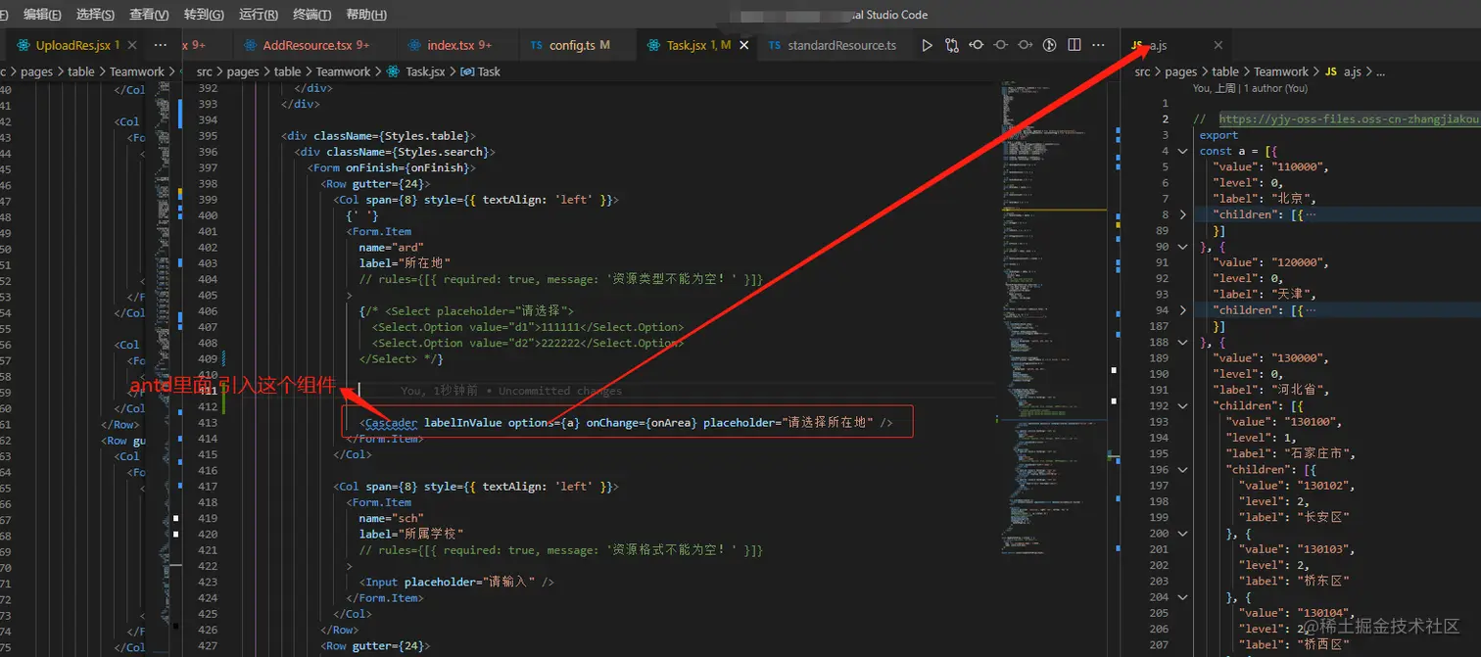Image resolution: width=1481 pixels, height=657 pixels.
Task: Click 'a.js' breadcrumb in right editor
Action: pyautogui.click(x=1352, y=71)
